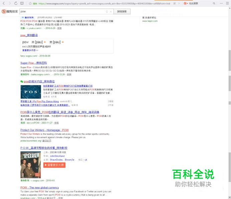Click the uk region link

[x=86, y=160]
